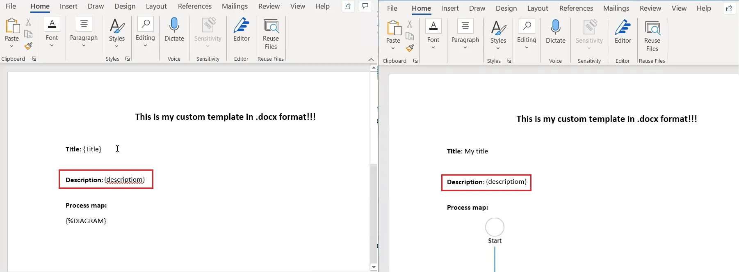Collapse the ribbon in left window
739x272 pixels.
[x=371, y=59]
